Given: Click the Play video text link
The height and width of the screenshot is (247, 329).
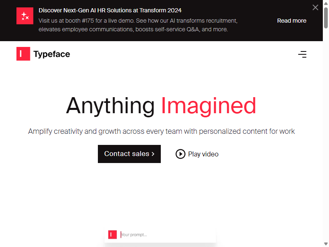Looking at the screenshot, I should coord(203,154).
